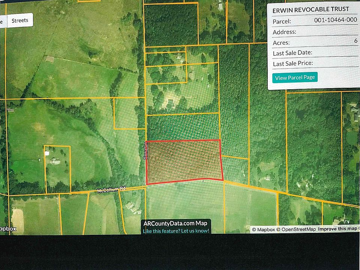Open the View Parcel Page button
This screenshot has width=360, height=270.
coord(294,78)
